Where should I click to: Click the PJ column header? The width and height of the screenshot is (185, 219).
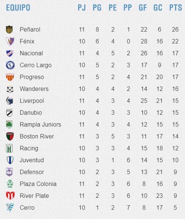click(x=81, y=7)
